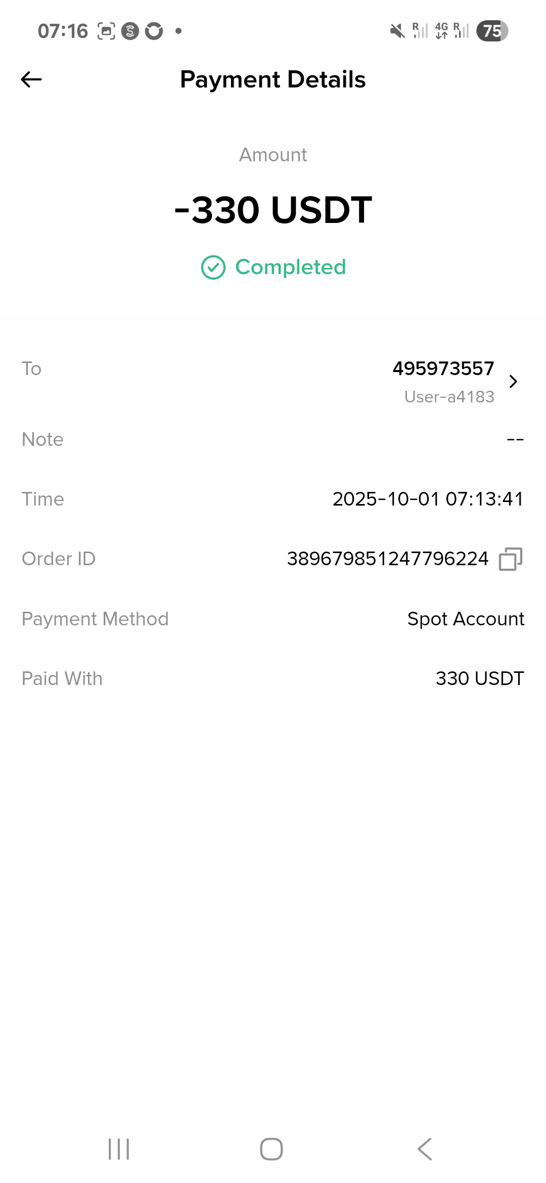This screenshot has height=1183, width=546.
Task: Tap the battery indicator showing 75
Action: (492, 31)
